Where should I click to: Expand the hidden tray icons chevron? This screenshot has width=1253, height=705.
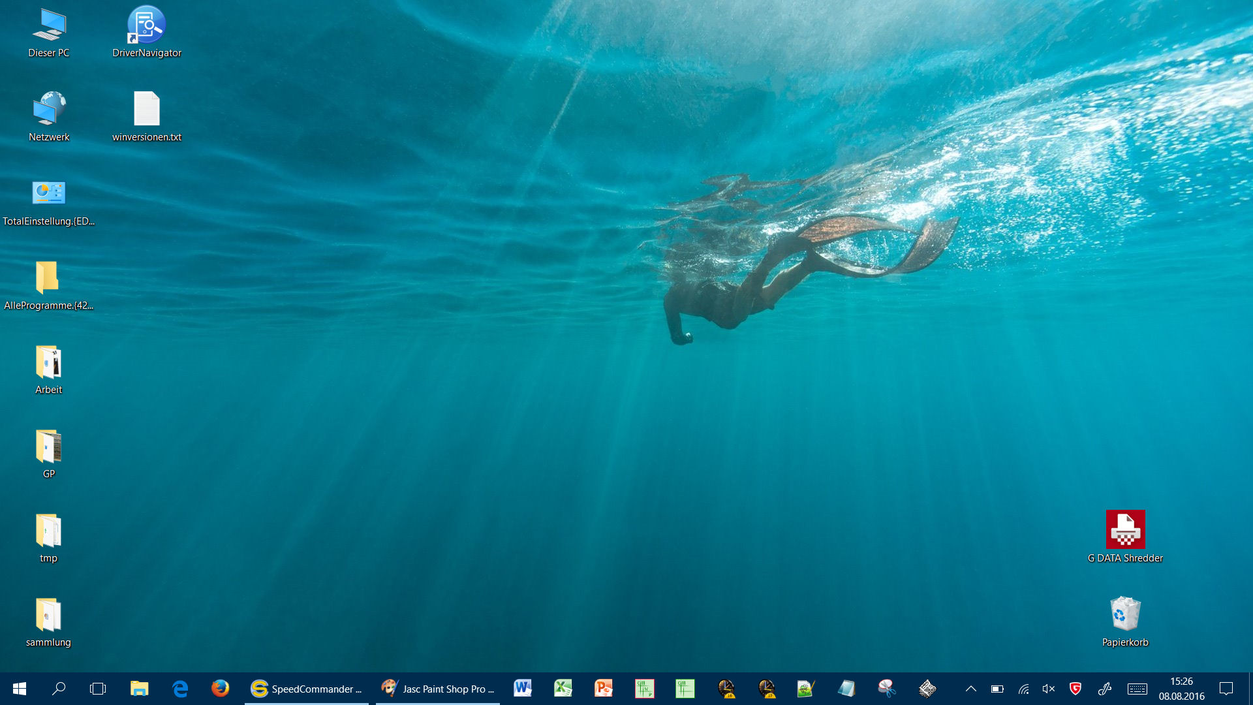pyautogui.click(x=971, y=689)
